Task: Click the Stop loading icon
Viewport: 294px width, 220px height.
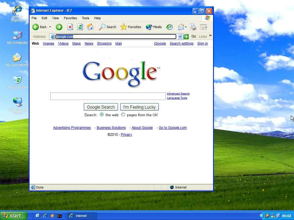Action: pos(70,27)
